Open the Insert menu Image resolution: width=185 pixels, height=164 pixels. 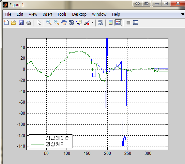pyautogui.click(x=47, y=14)
